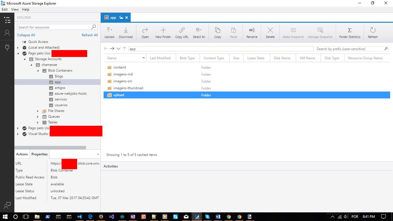Go up one level arrow

coord(124,49)
